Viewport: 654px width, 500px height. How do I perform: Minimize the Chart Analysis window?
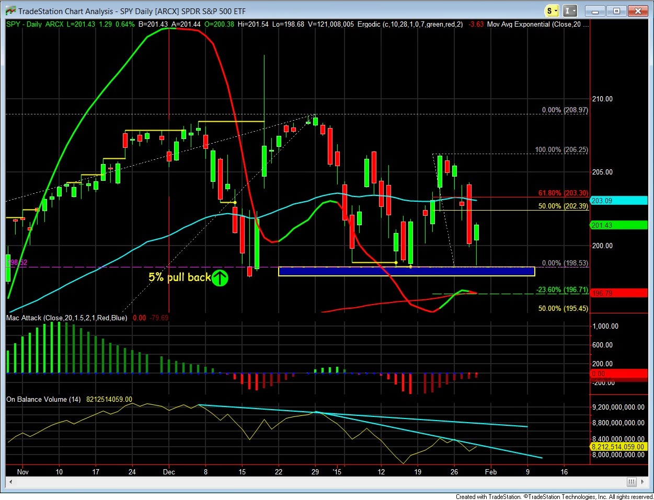click(595, 11)
